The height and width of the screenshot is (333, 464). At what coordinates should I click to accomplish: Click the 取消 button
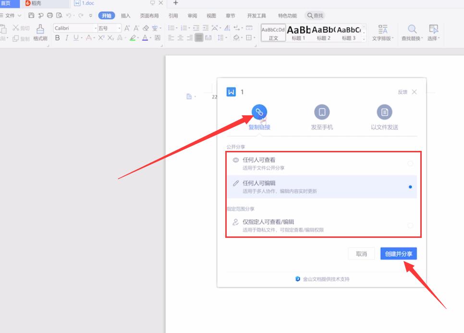(361, 254)
